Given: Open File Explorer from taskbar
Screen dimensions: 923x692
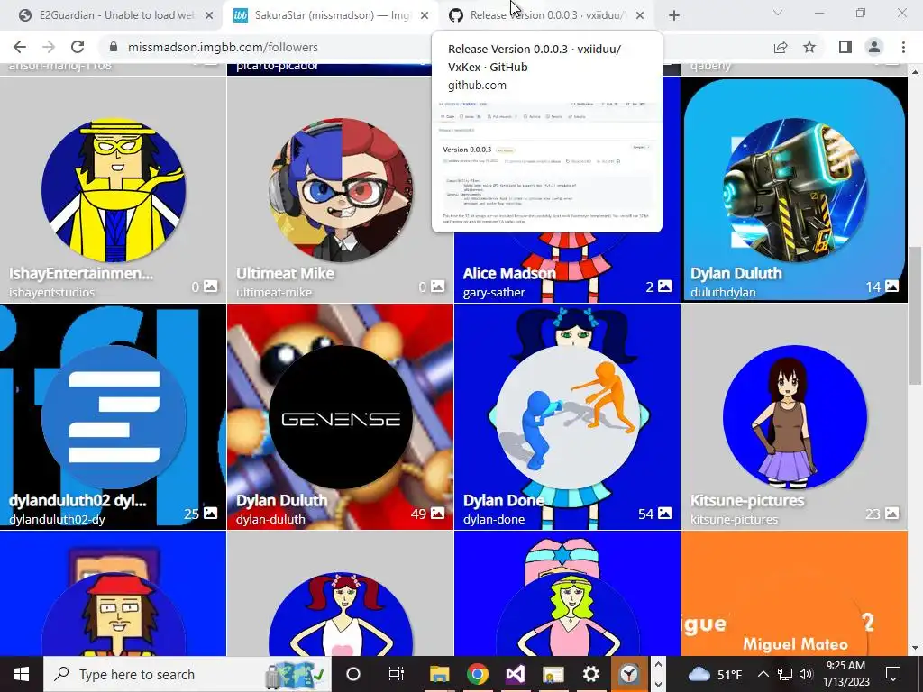Looking at the screenshot, I should 439,674.
